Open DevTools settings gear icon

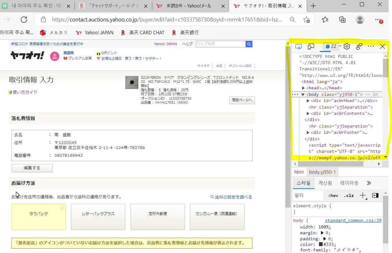tap(347, 47)
